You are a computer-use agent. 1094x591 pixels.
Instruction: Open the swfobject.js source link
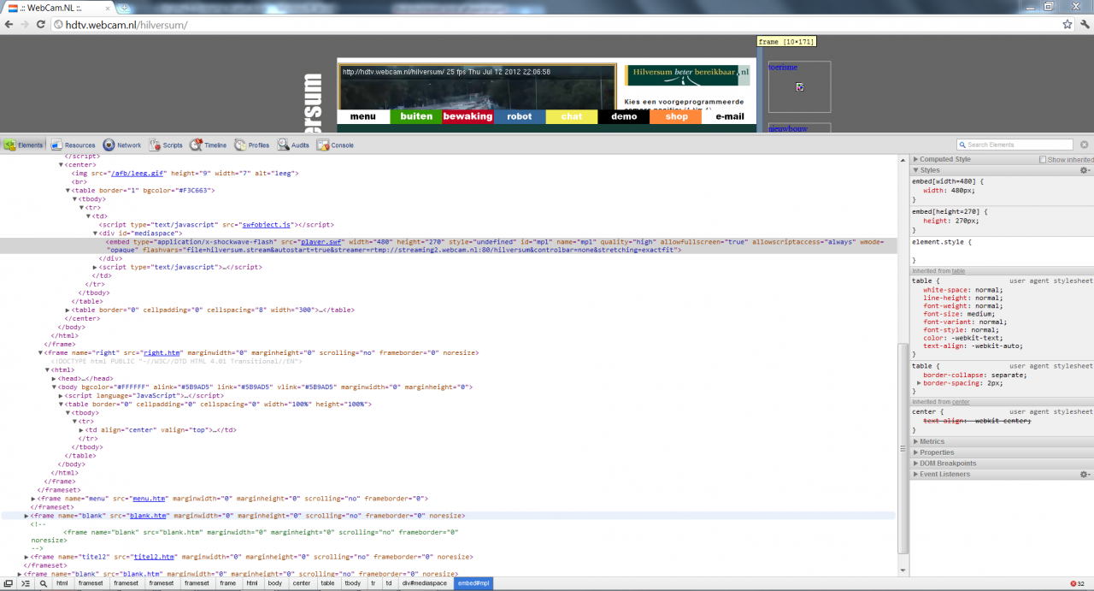pos(268,225)
